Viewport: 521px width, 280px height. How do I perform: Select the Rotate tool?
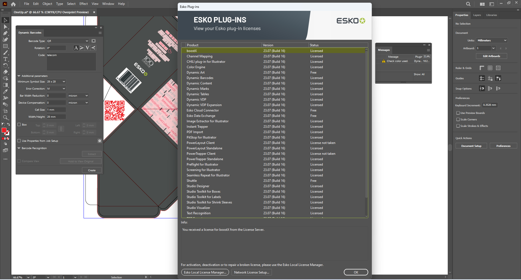point(5,66)
